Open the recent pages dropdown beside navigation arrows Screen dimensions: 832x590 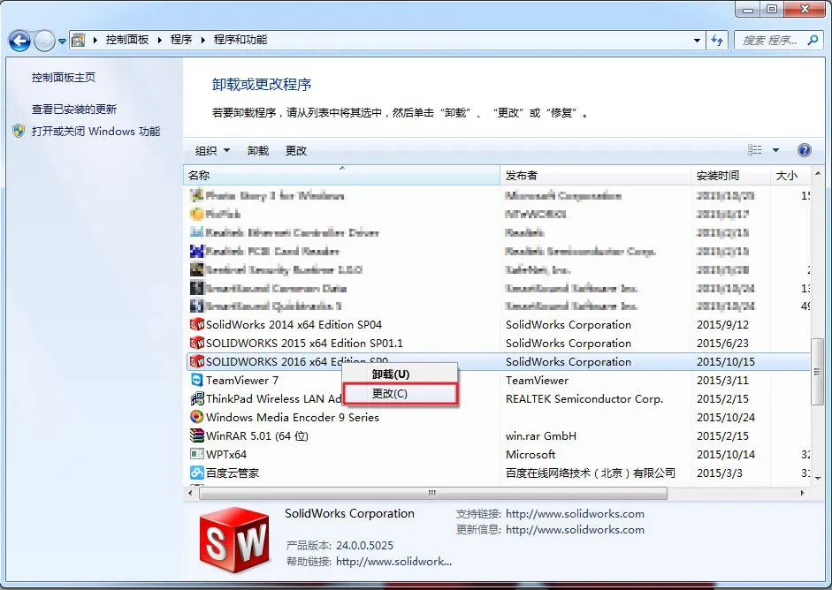[x=62, y=41]
